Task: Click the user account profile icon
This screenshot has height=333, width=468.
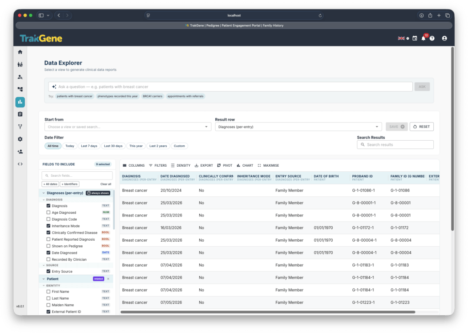Action: (444, 38)
